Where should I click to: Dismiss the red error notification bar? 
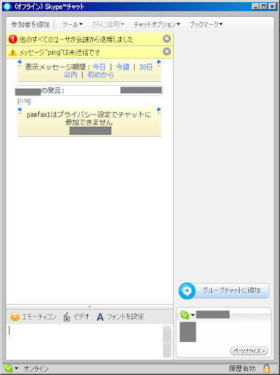[166, 39]
